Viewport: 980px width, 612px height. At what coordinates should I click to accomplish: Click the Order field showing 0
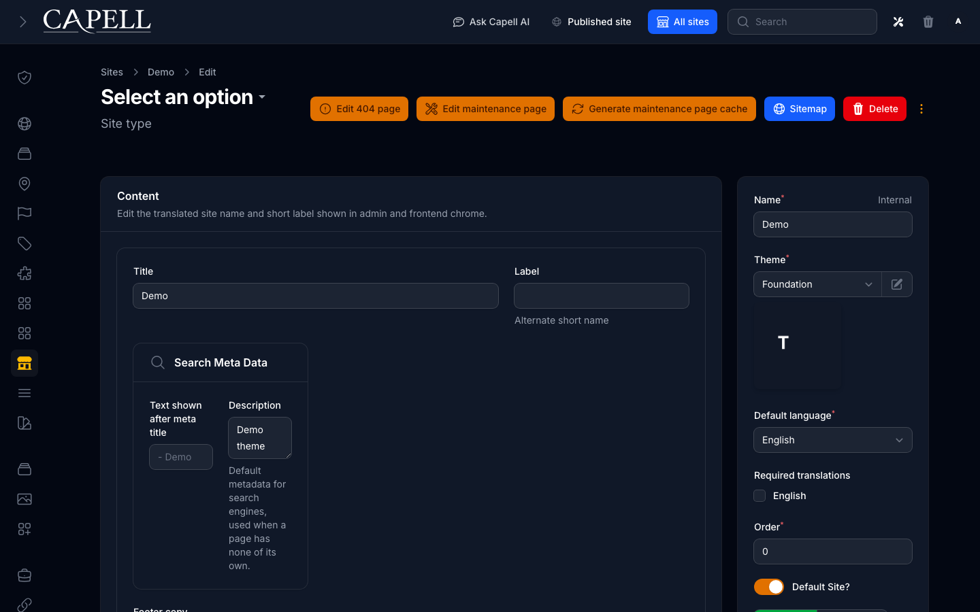click(833, 551)
